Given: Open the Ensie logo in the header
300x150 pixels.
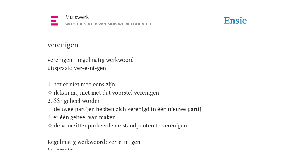Looking at the screenshot, I should (236, 21).
